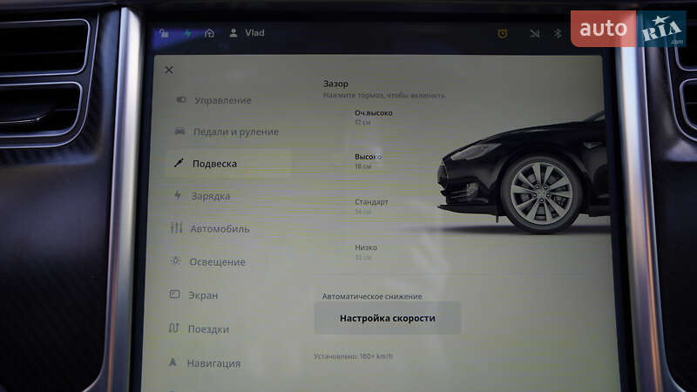Select the Подвеска menu item
The width and height of the screenshot is (697, 392).
pyautogui.click(x=228, y=164)
